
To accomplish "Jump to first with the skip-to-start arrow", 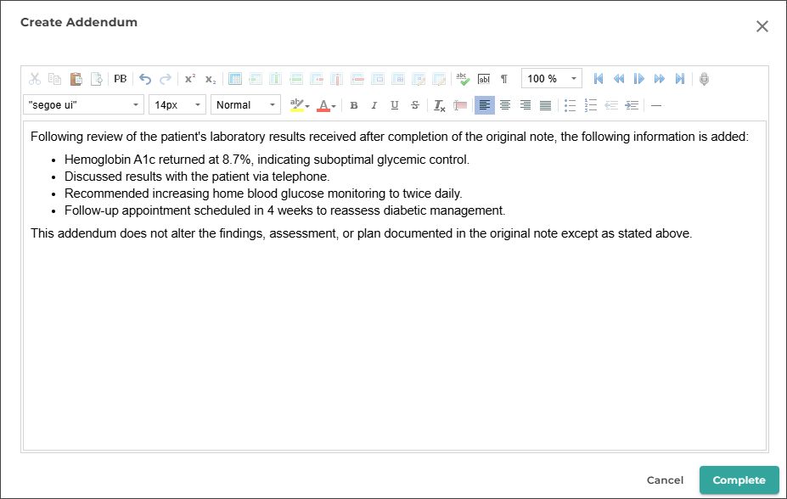I will tap(599, 79).
